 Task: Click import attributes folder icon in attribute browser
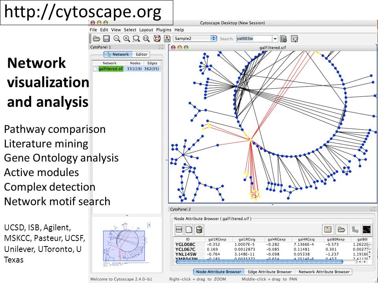pyautogui.click(x=341, y=229)
